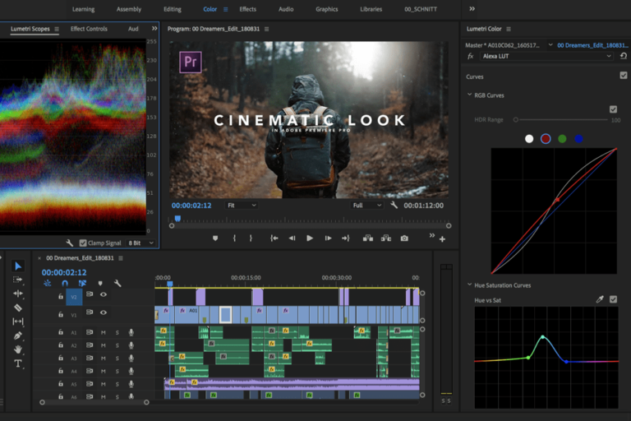Select the blue channel curve swatch
This screenshot has height=421, width=631.
(x=578, y=139)
